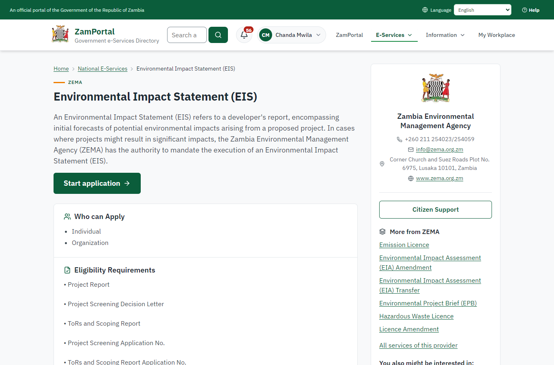Open Environmental Impact Assessment (EIA) Transfer link
554x365 pixels.
click(x=430, y=286)
